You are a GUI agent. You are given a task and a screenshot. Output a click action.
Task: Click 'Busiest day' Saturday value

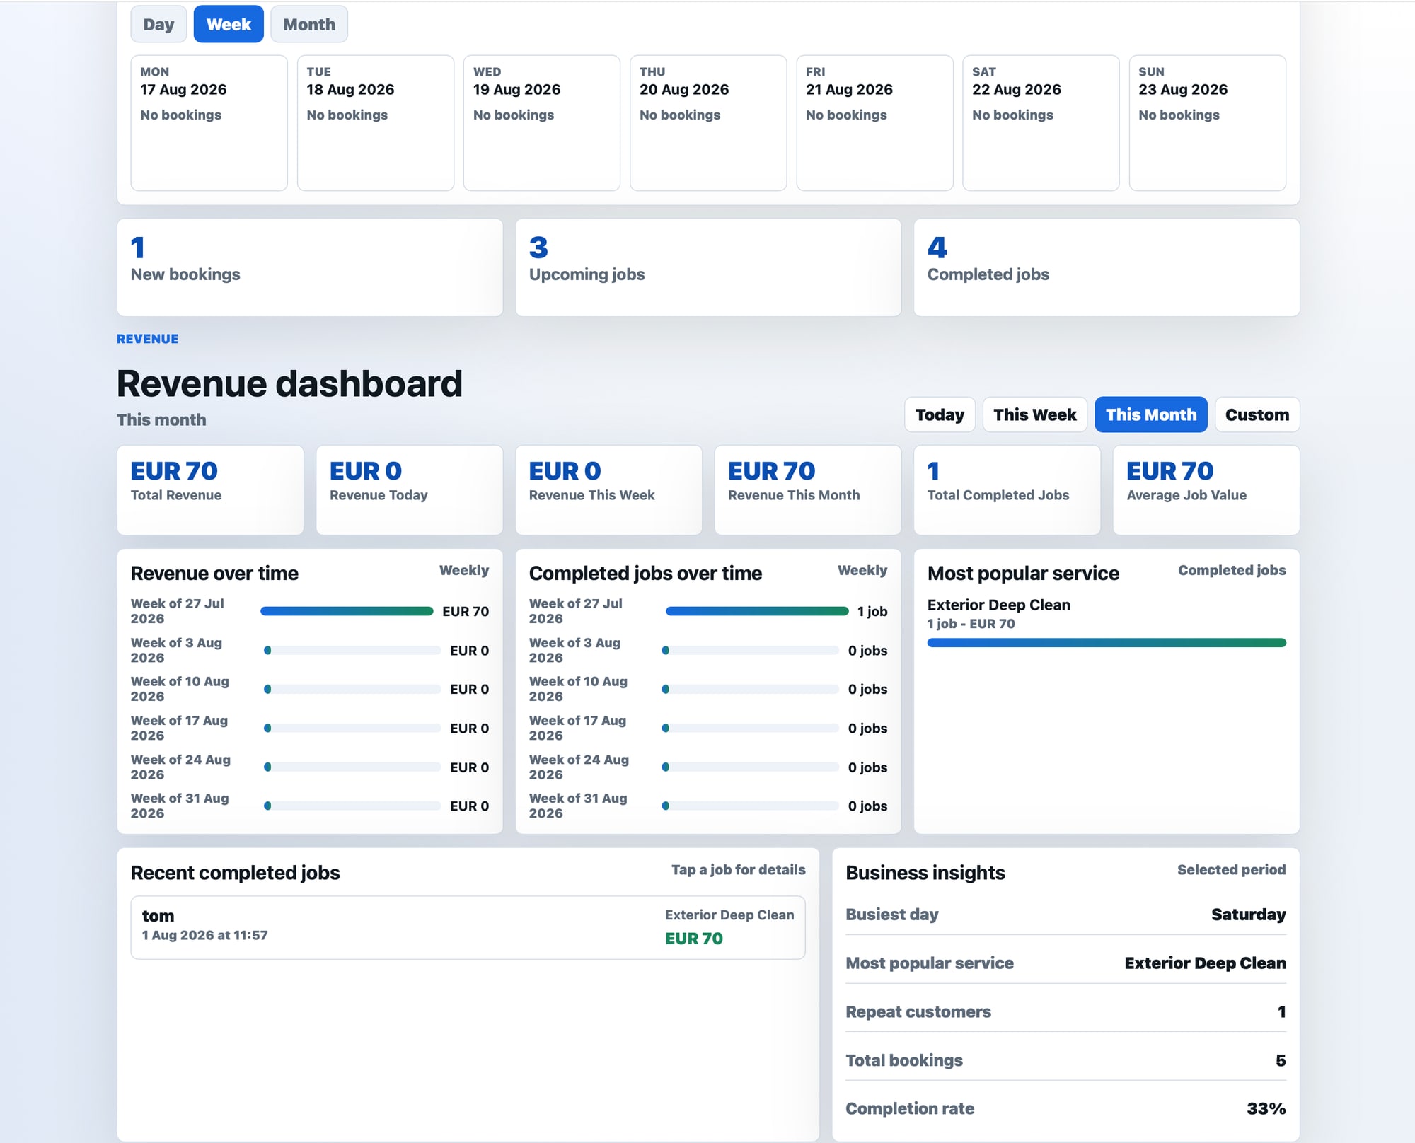[1248, 915]
